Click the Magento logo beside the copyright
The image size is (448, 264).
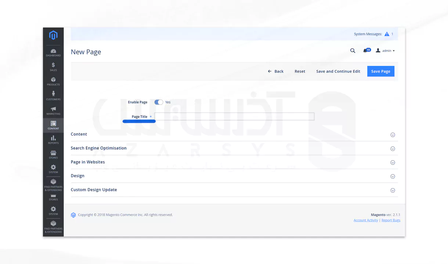(73, 215)
